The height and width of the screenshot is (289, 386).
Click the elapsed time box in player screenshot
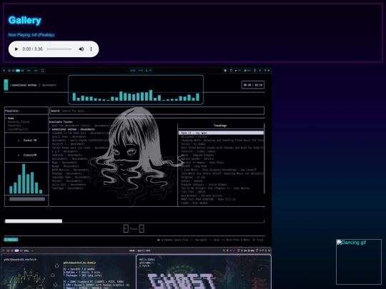coord(253,85)
